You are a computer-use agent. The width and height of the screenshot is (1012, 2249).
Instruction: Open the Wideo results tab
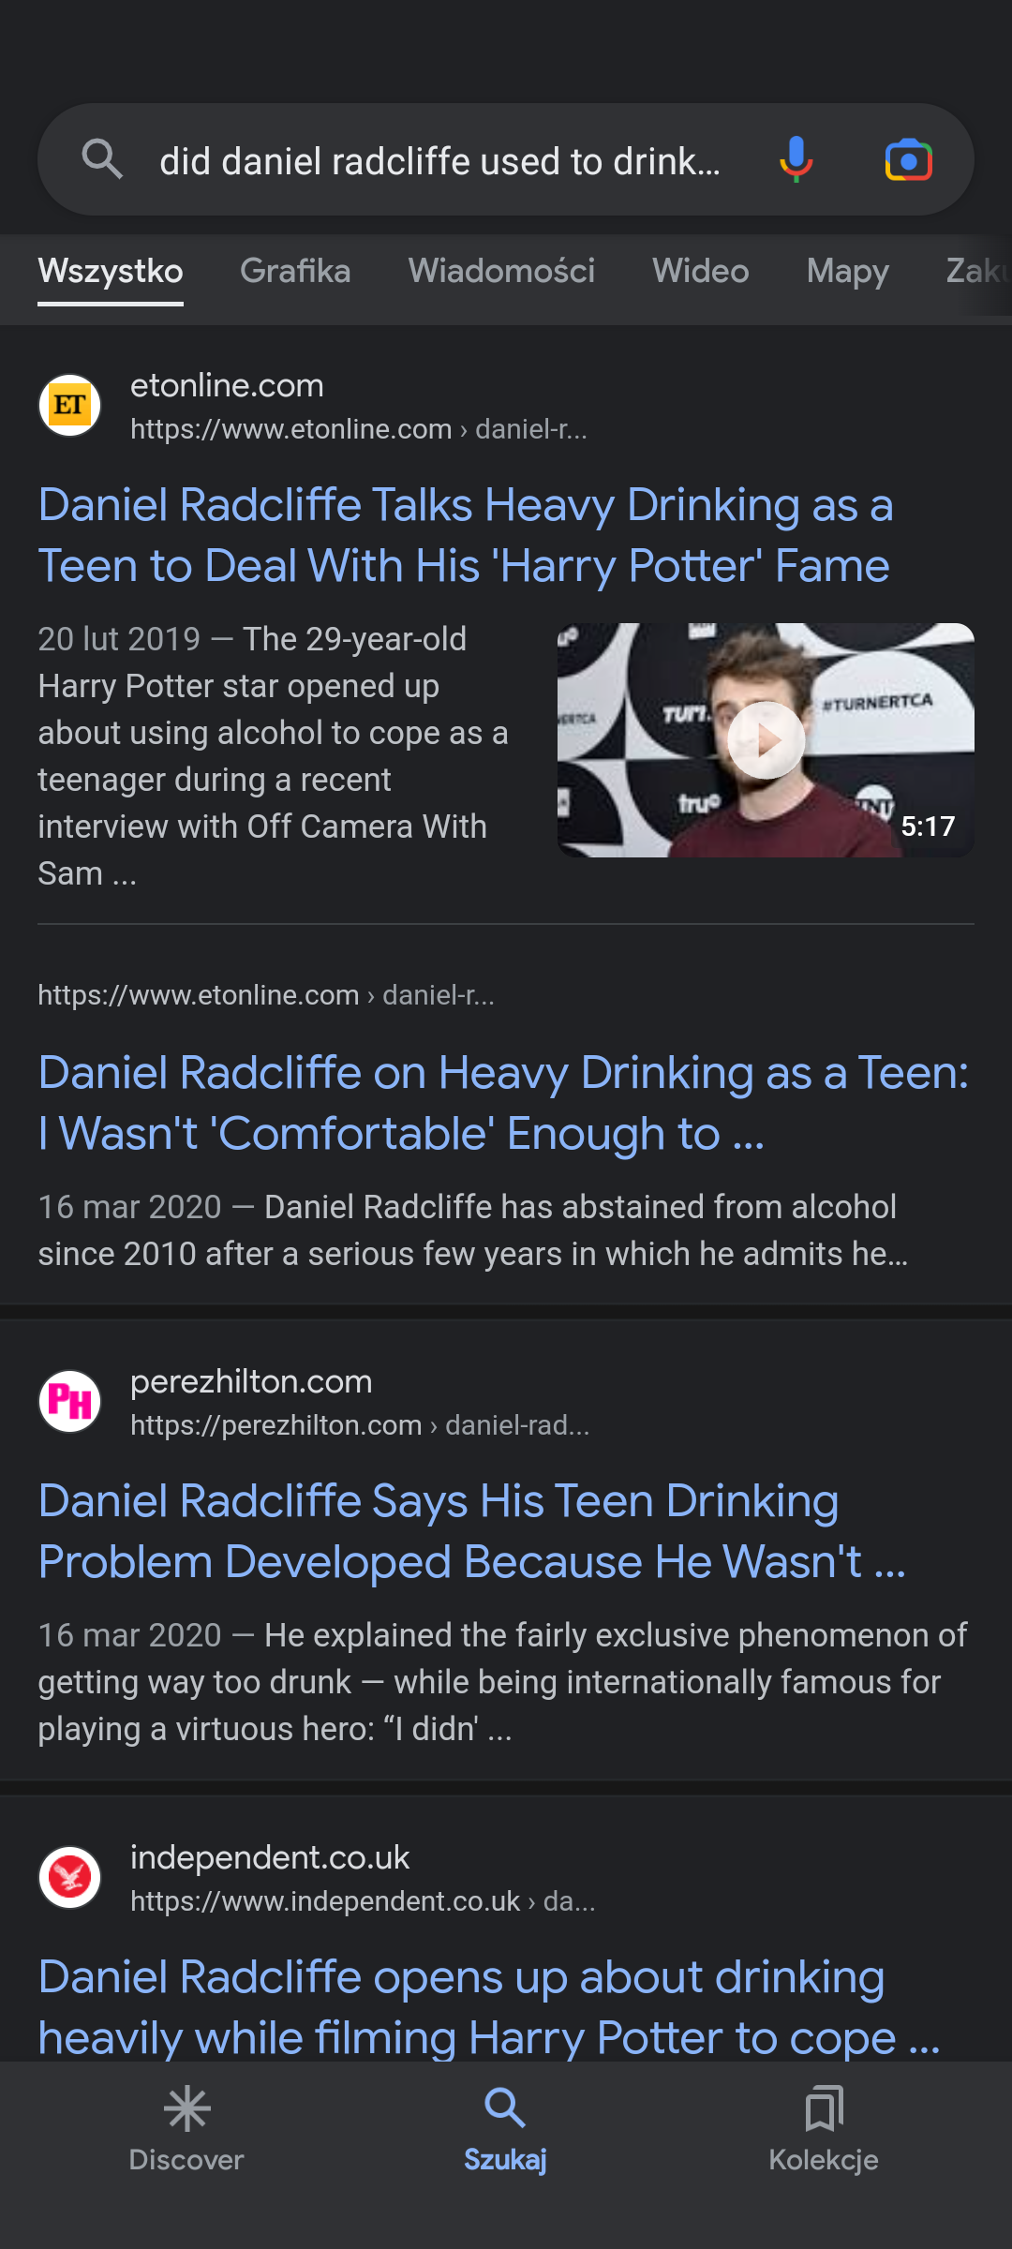[700, 271]
